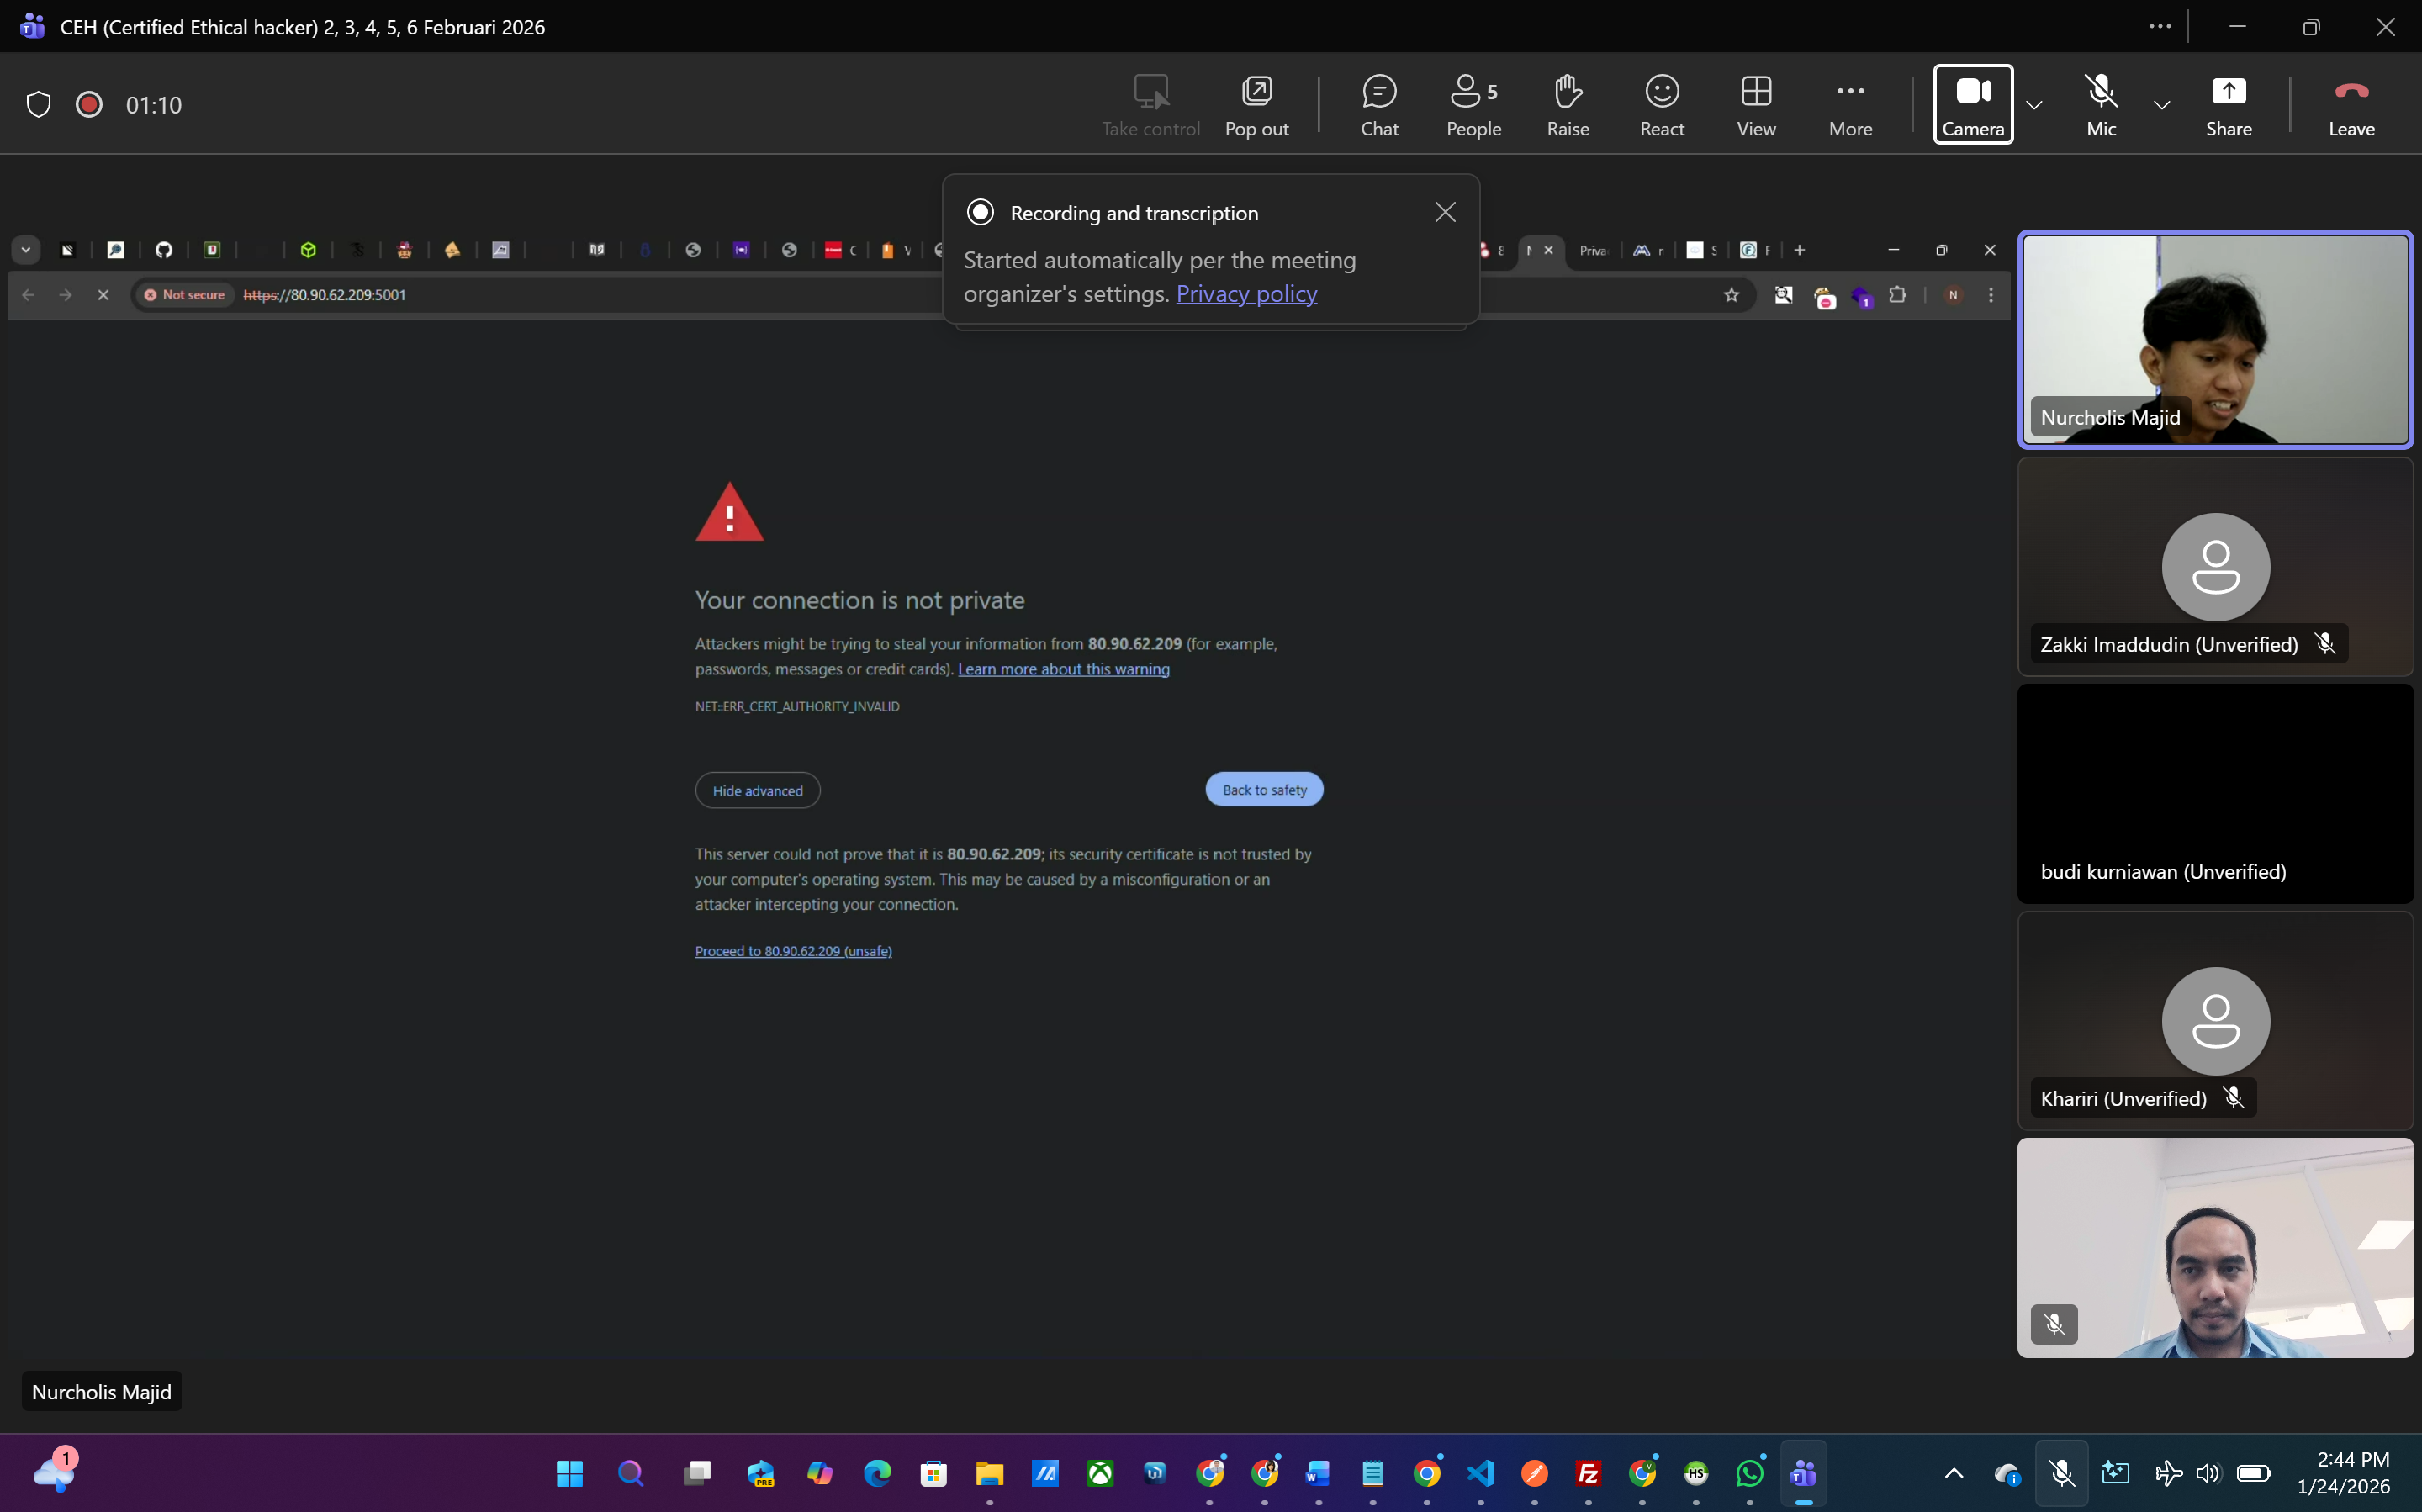Open the Teams shield security icon
This screenshot has height=1512, width=2422.
point(38,105)
